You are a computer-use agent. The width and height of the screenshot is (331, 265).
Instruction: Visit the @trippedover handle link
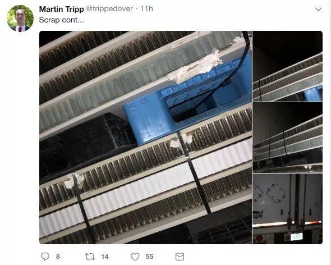point(109,9)
